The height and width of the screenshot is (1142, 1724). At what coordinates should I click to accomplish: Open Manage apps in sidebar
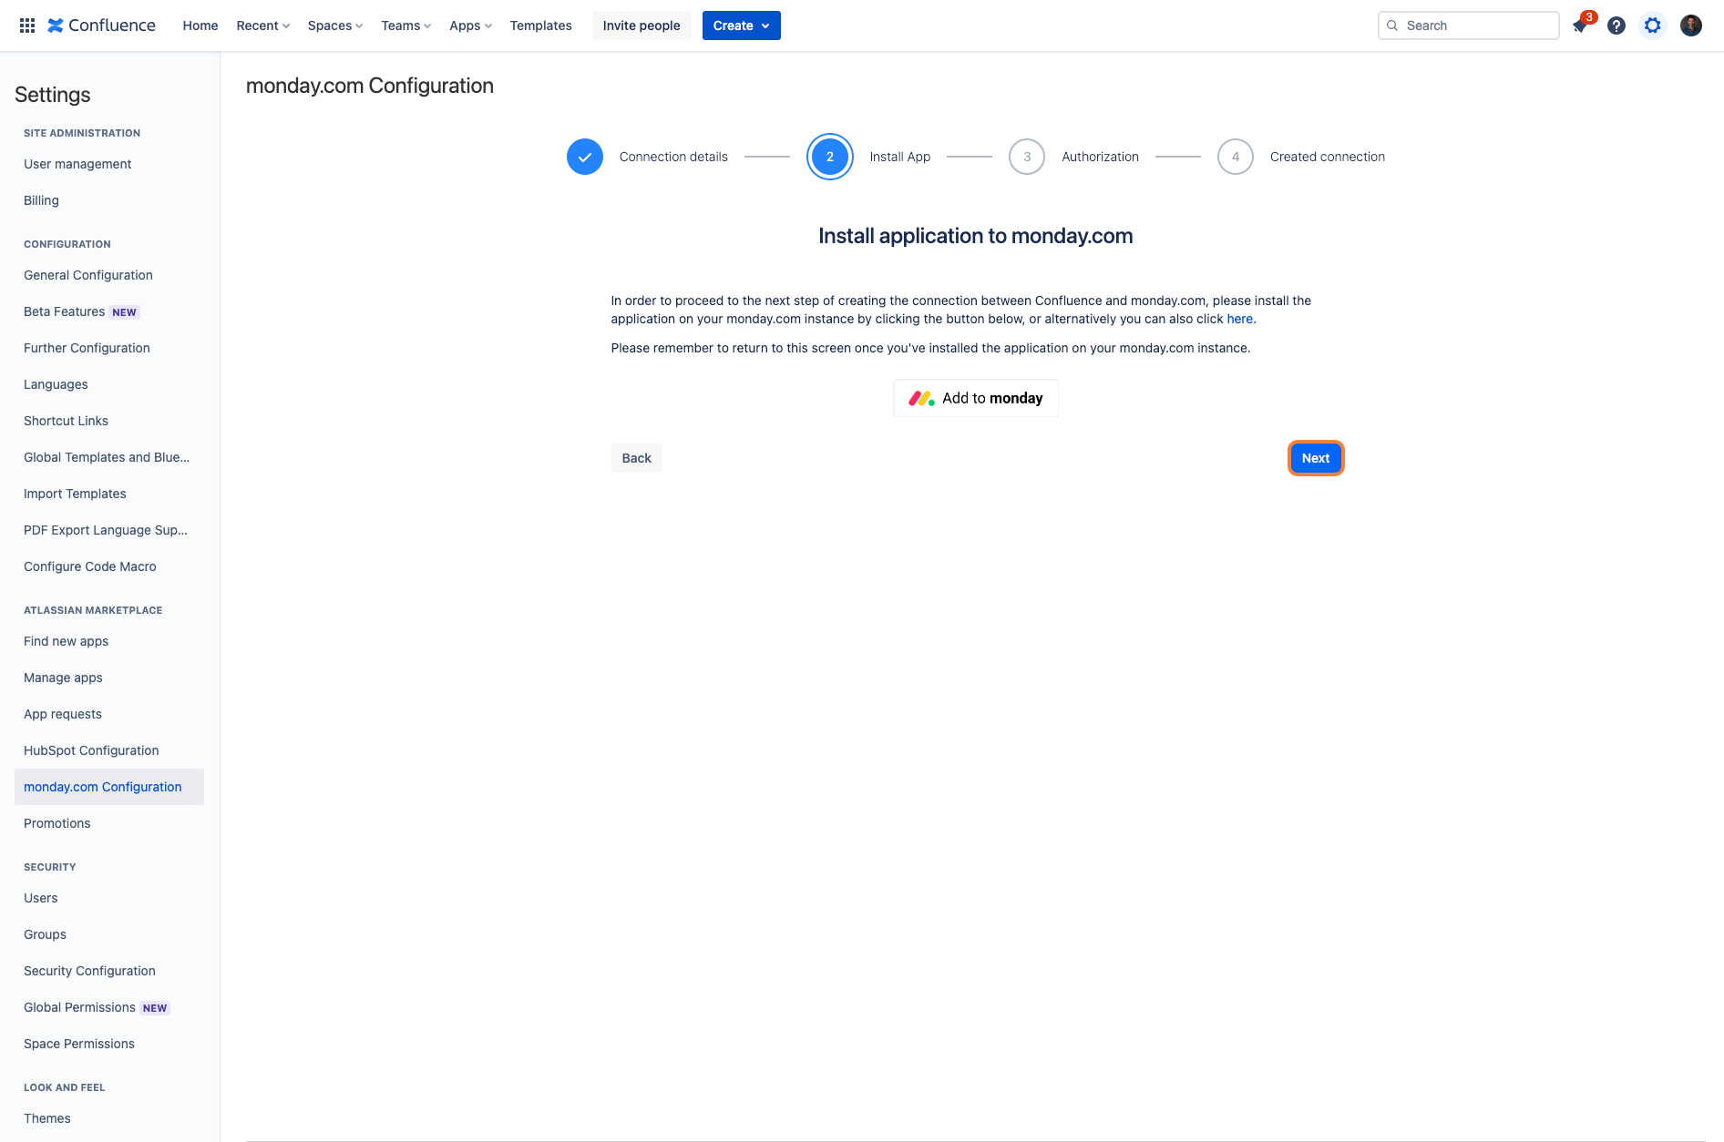tap(109, 678)
